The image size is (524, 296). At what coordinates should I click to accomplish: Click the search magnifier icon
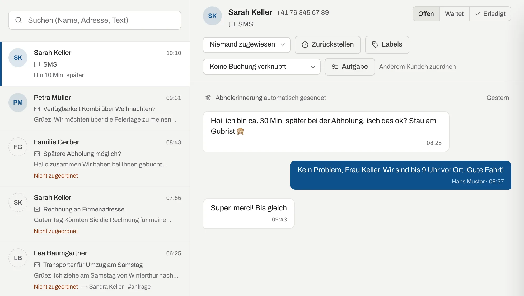pos(18,20)
